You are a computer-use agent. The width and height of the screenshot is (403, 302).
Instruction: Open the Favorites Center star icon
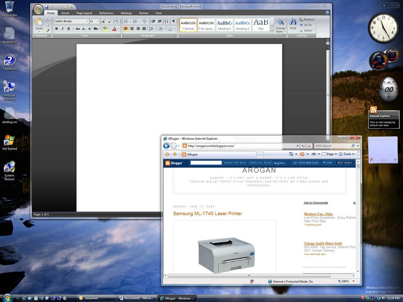tap(167, 154)
